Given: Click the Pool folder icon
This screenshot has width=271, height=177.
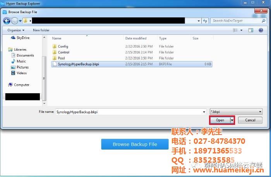Looking at the screenshot, I should 55,58.
